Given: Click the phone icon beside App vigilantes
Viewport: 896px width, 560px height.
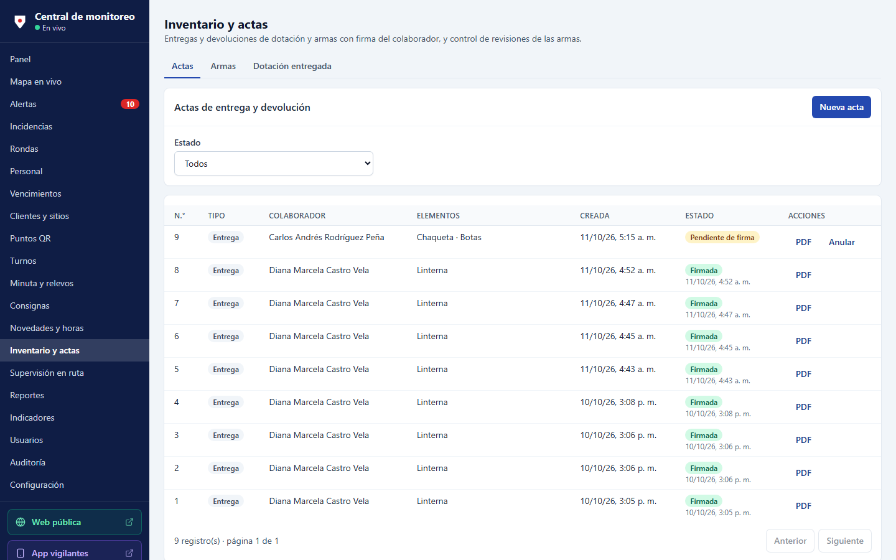Looking at the screenshot, I should coord(21,553).
